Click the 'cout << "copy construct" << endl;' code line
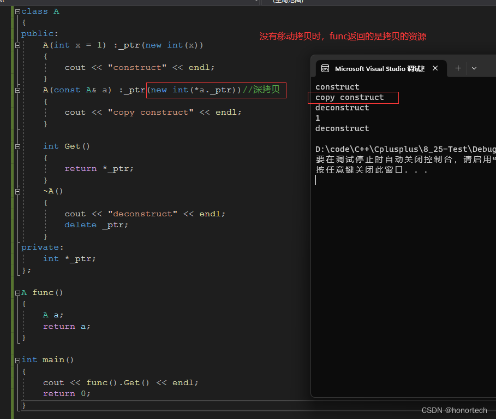Image resolution: width=496 pixels, height=419 pixels. [x=153, y=113]
